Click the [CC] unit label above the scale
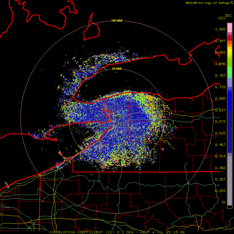234x234 pixels. click(x=222, y=18)
